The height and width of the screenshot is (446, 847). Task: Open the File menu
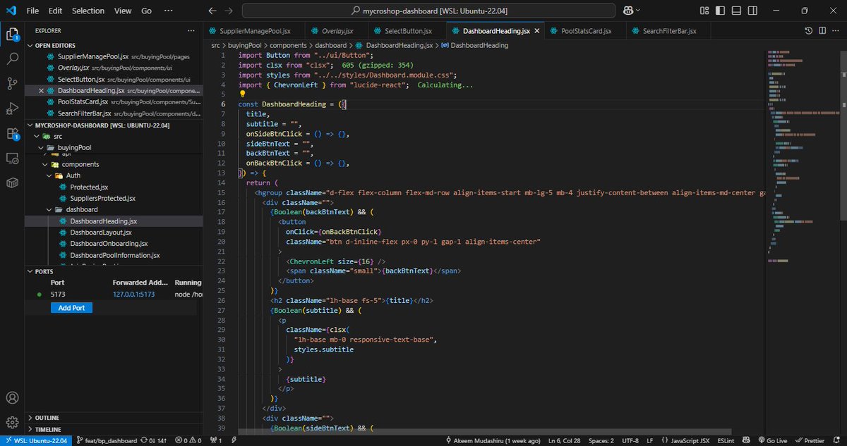pyautogui.click(x=33, y=11)
